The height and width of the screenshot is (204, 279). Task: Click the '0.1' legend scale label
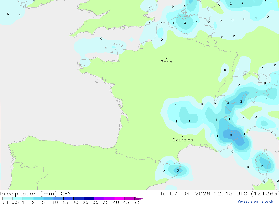click(5, 202)
